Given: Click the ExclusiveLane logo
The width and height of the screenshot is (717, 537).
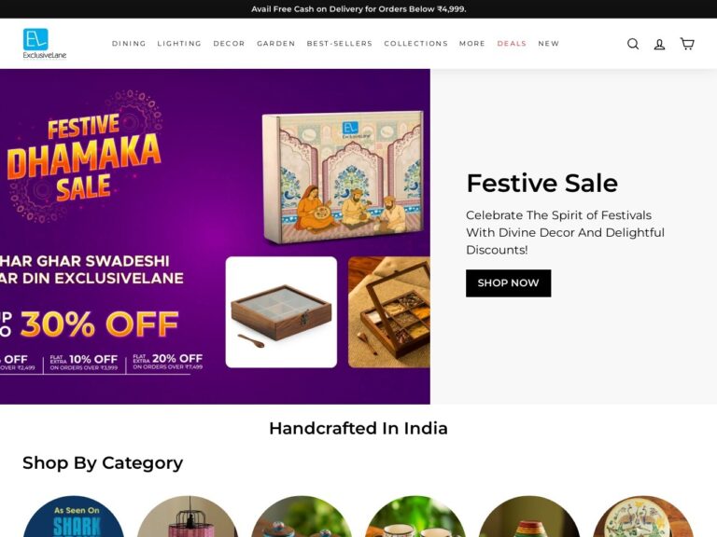Looking at the screenshot, I should pyautogui.click(x=45, y=44).
